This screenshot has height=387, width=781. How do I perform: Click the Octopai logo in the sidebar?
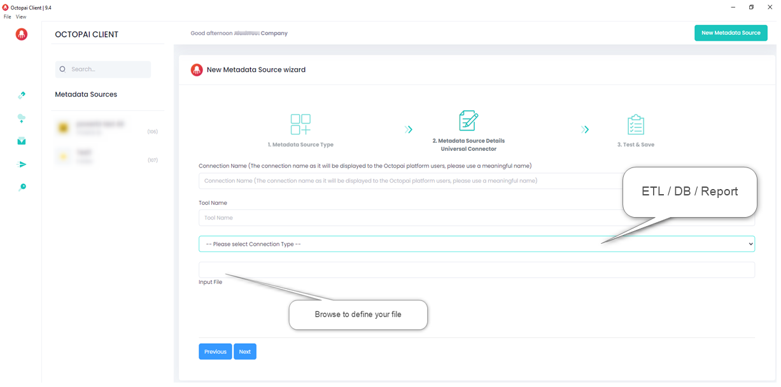coord(22,34)
